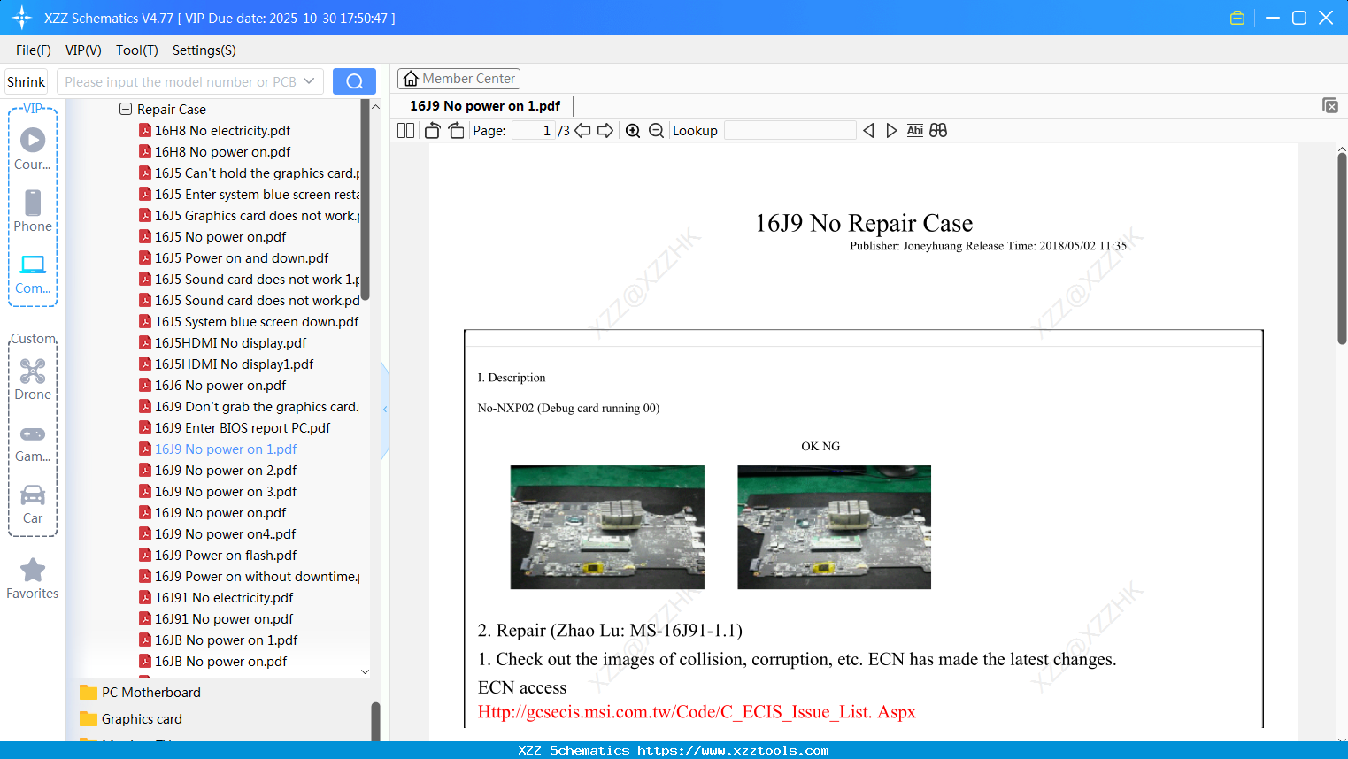The width and height of the screenshot is (1348, 759).
Task: Click the XZZ Schematics app logo
Action: 22,18
